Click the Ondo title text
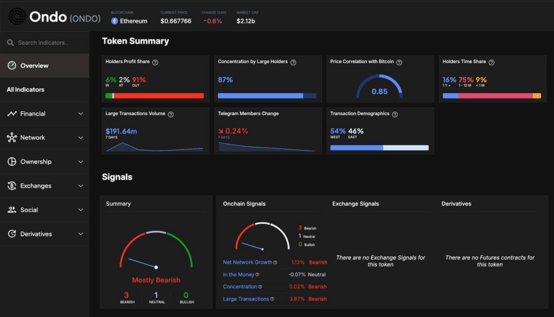This screenshot has width=554, height=317. point(48,17)
